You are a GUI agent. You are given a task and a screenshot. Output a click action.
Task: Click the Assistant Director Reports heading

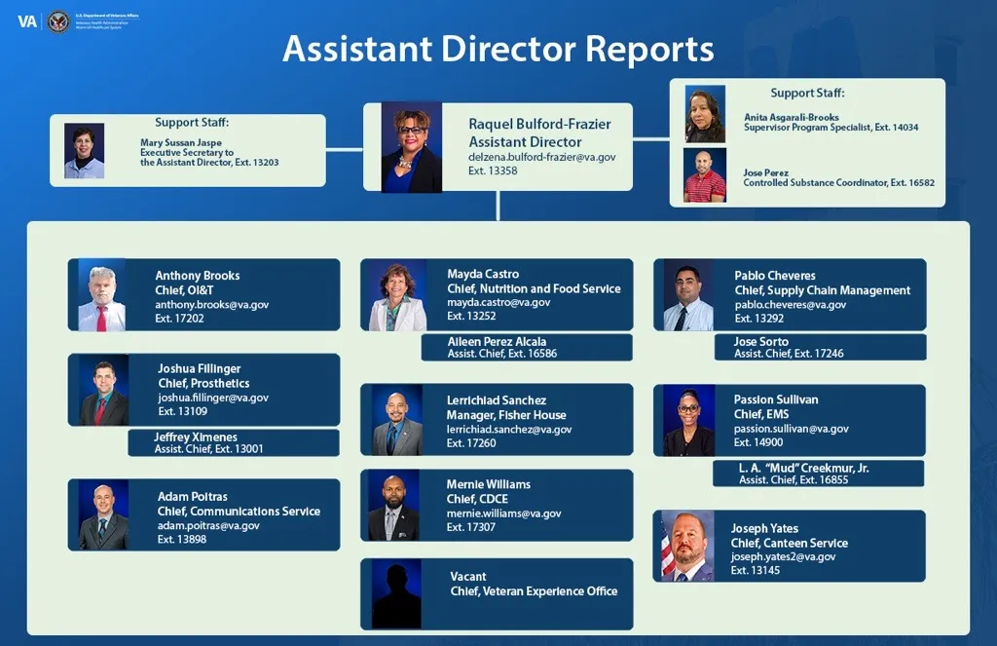pos(498,49)
